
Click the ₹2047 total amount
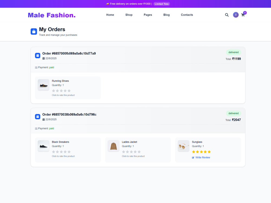pos(236,120)
